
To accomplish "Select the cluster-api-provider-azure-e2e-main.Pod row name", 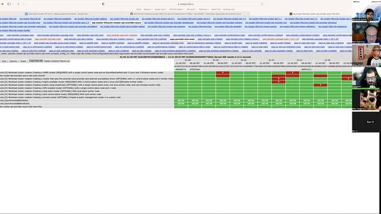I will 21,106.
